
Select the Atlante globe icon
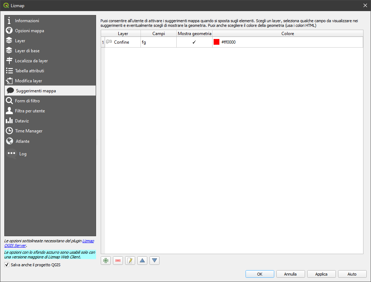[10, 141]
